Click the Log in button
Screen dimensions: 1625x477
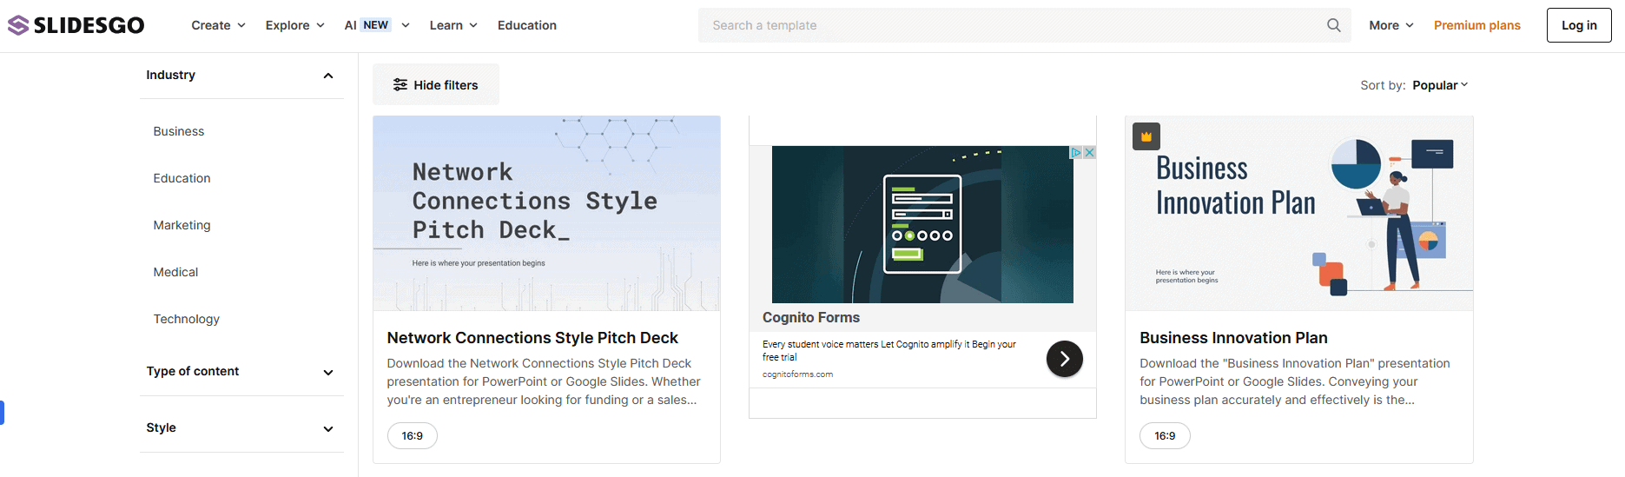(1579, 25)
